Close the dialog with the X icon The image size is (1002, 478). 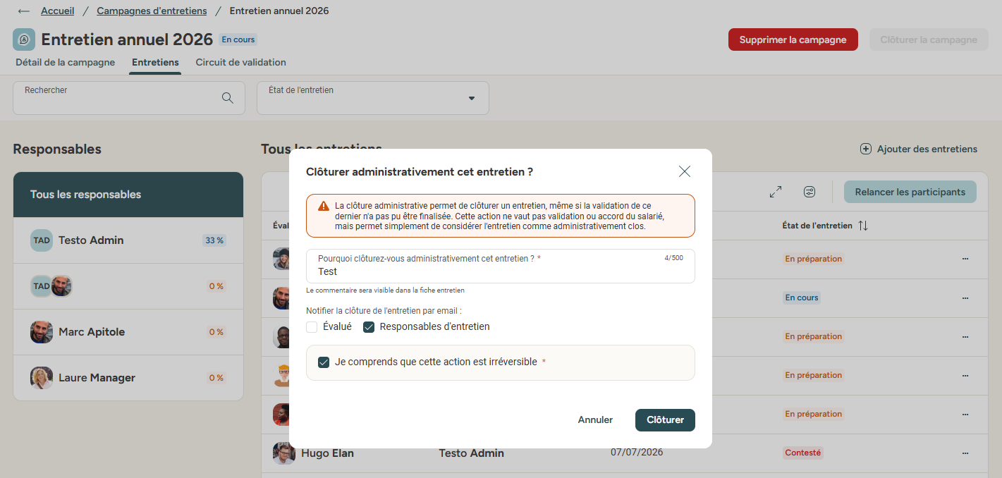click(684, 171)
